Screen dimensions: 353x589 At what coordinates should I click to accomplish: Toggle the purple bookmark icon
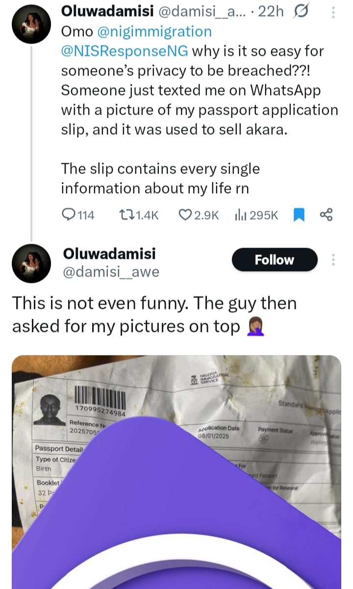(x=299, y=215)
